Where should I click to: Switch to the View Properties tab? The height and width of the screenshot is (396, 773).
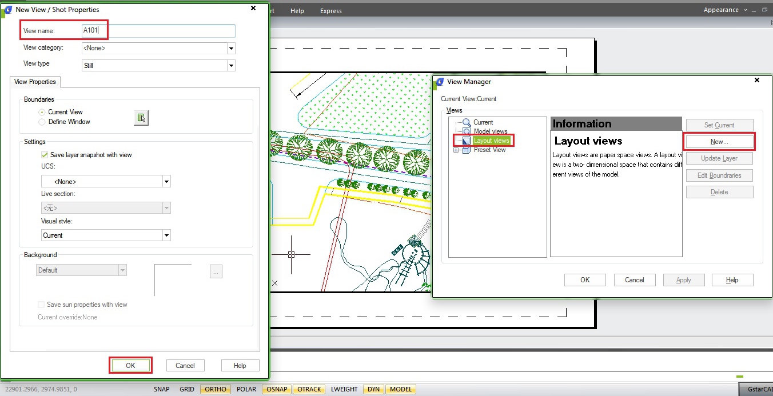(x=35, y=82)
